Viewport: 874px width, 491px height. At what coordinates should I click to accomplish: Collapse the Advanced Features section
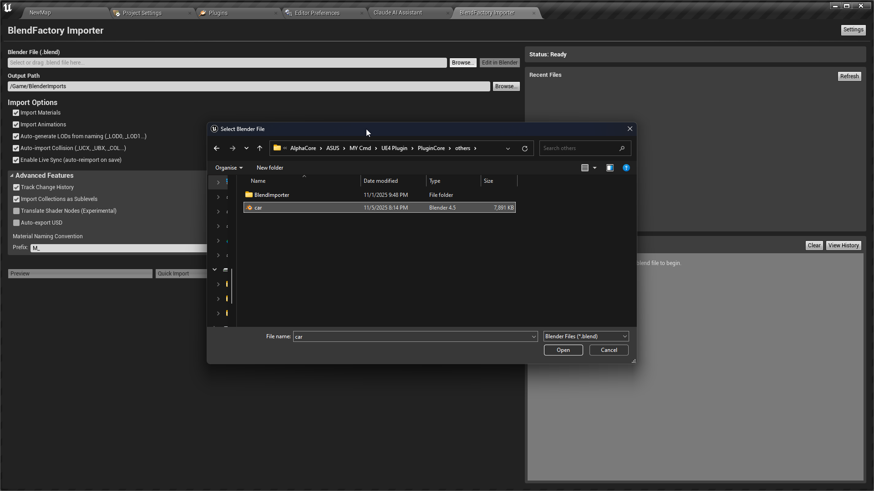tap(12, 175)
